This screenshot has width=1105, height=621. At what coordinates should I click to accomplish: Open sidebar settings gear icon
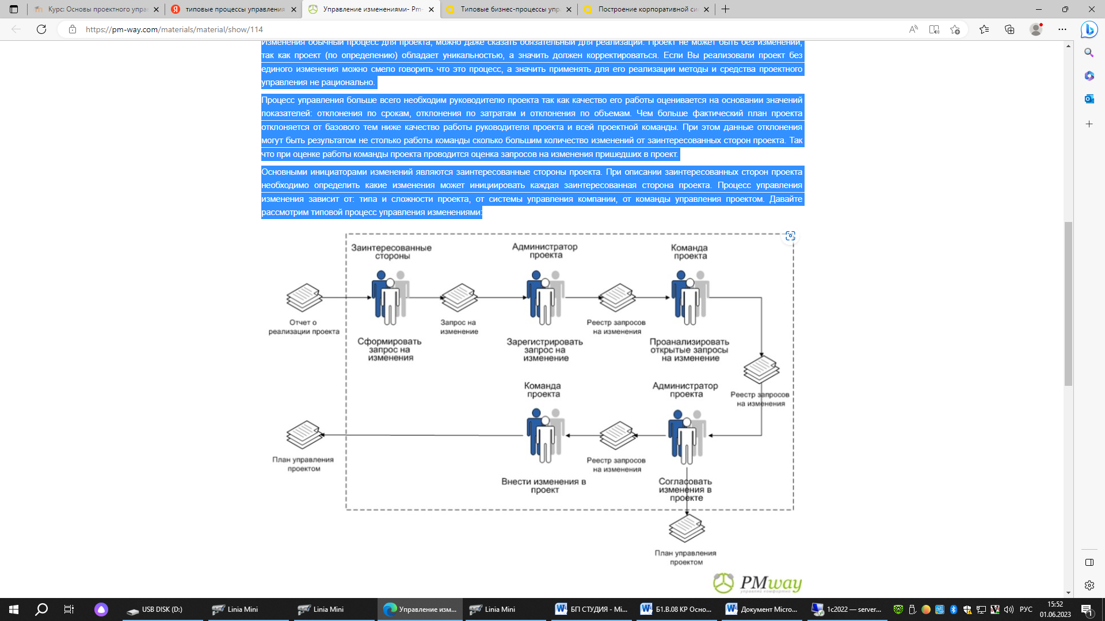1089,585
